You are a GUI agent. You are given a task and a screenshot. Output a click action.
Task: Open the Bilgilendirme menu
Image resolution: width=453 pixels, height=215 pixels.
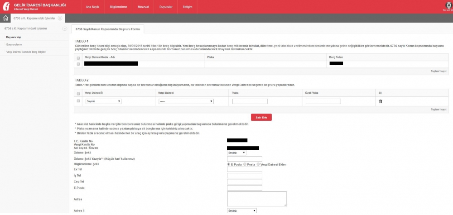pyautogui.click(x=118, y=7)
